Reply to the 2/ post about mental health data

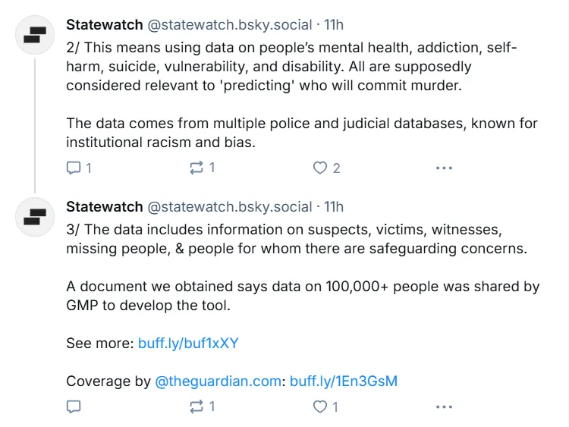pyautogui.click(x=74, y=168)
